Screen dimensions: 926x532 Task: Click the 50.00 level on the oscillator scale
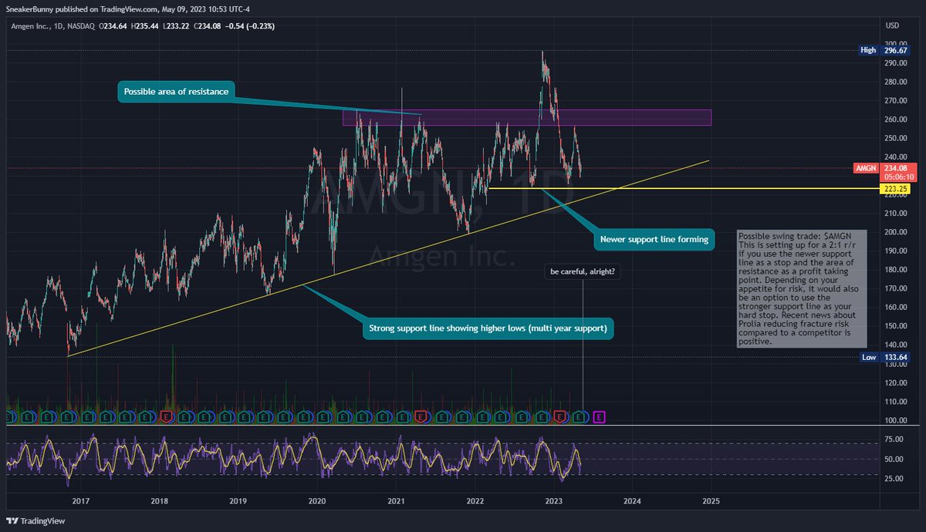893,460
